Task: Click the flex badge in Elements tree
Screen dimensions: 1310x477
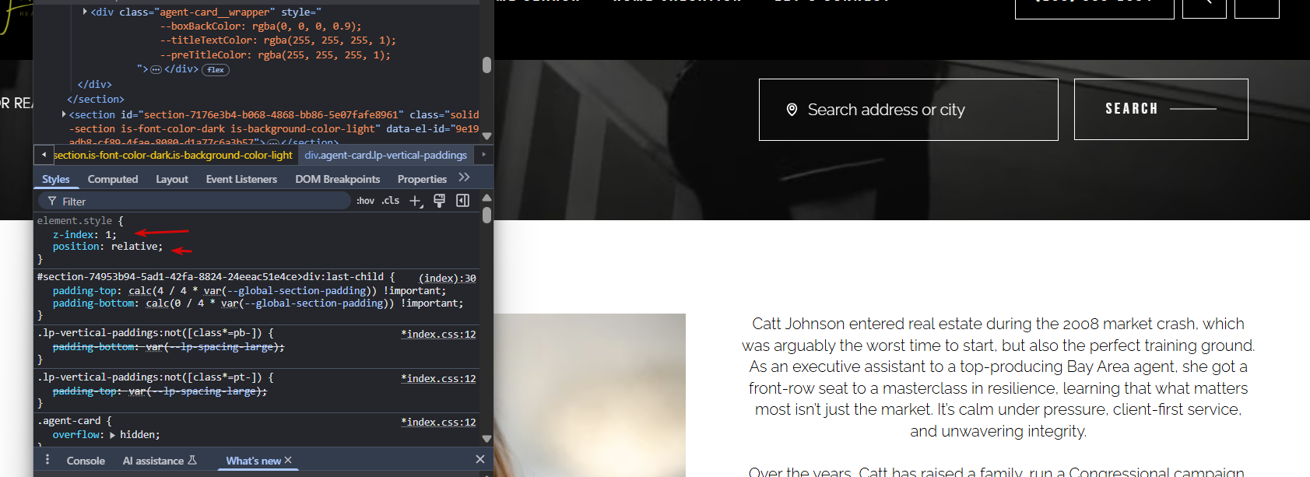Action: point(216,70)
